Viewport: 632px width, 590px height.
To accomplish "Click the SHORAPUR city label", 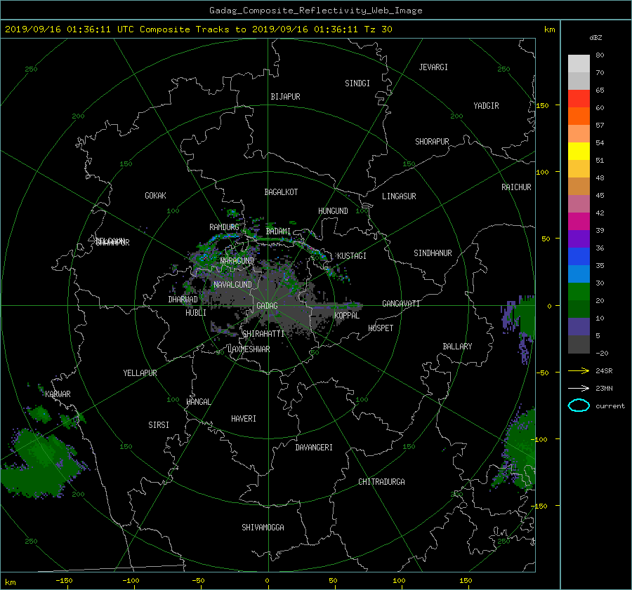I will [432, 142].
